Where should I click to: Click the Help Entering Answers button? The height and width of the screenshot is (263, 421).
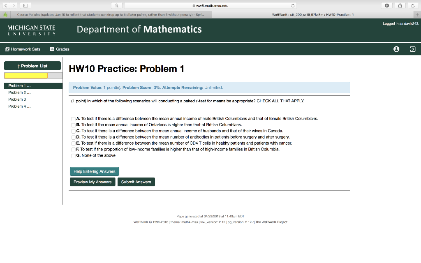coord(94,171)
